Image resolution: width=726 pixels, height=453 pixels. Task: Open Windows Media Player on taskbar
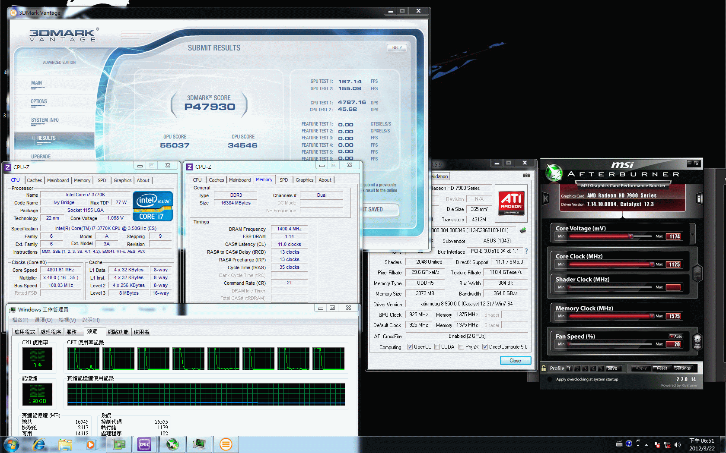coord(91,444)
